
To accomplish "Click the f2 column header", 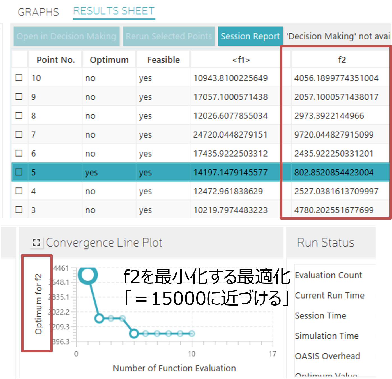I will click(x=342, y=60).
